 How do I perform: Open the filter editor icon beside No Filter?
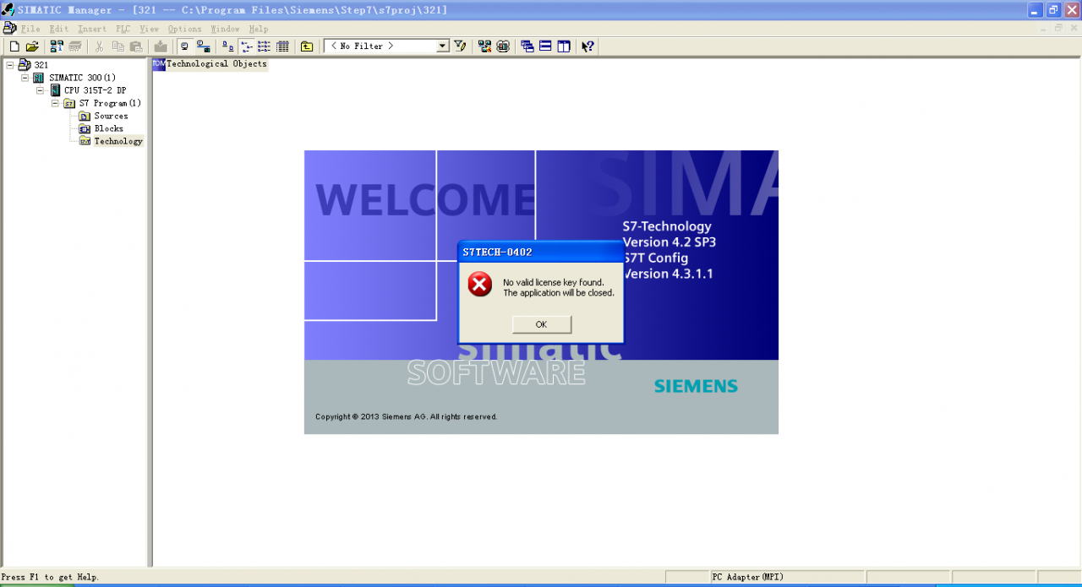(460, 46)
